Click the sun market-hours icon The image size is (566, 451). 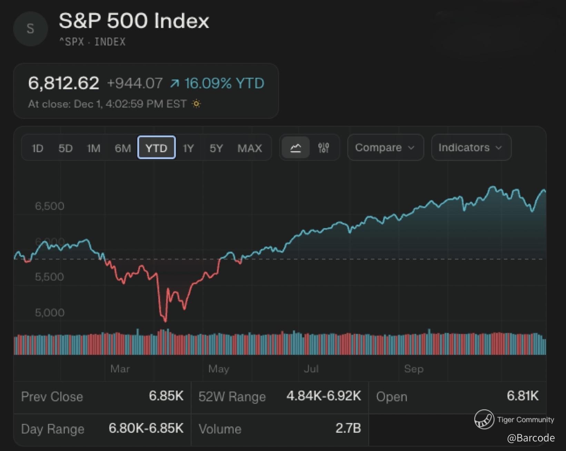point(196,104)
